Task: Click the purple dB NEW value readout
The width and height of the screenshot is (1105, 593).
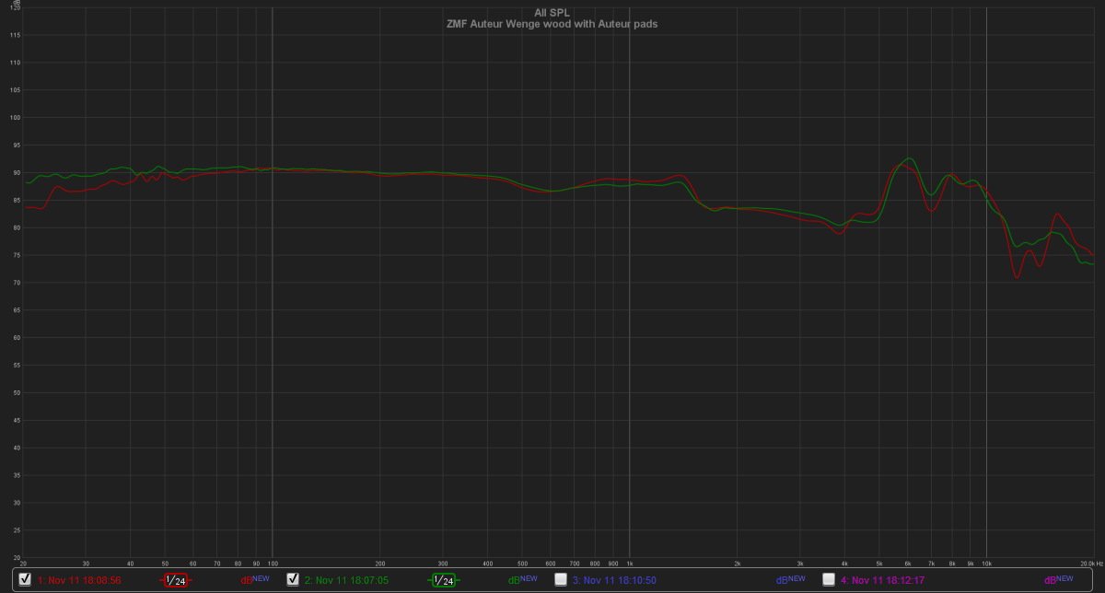Action: tap(1058, 580)
